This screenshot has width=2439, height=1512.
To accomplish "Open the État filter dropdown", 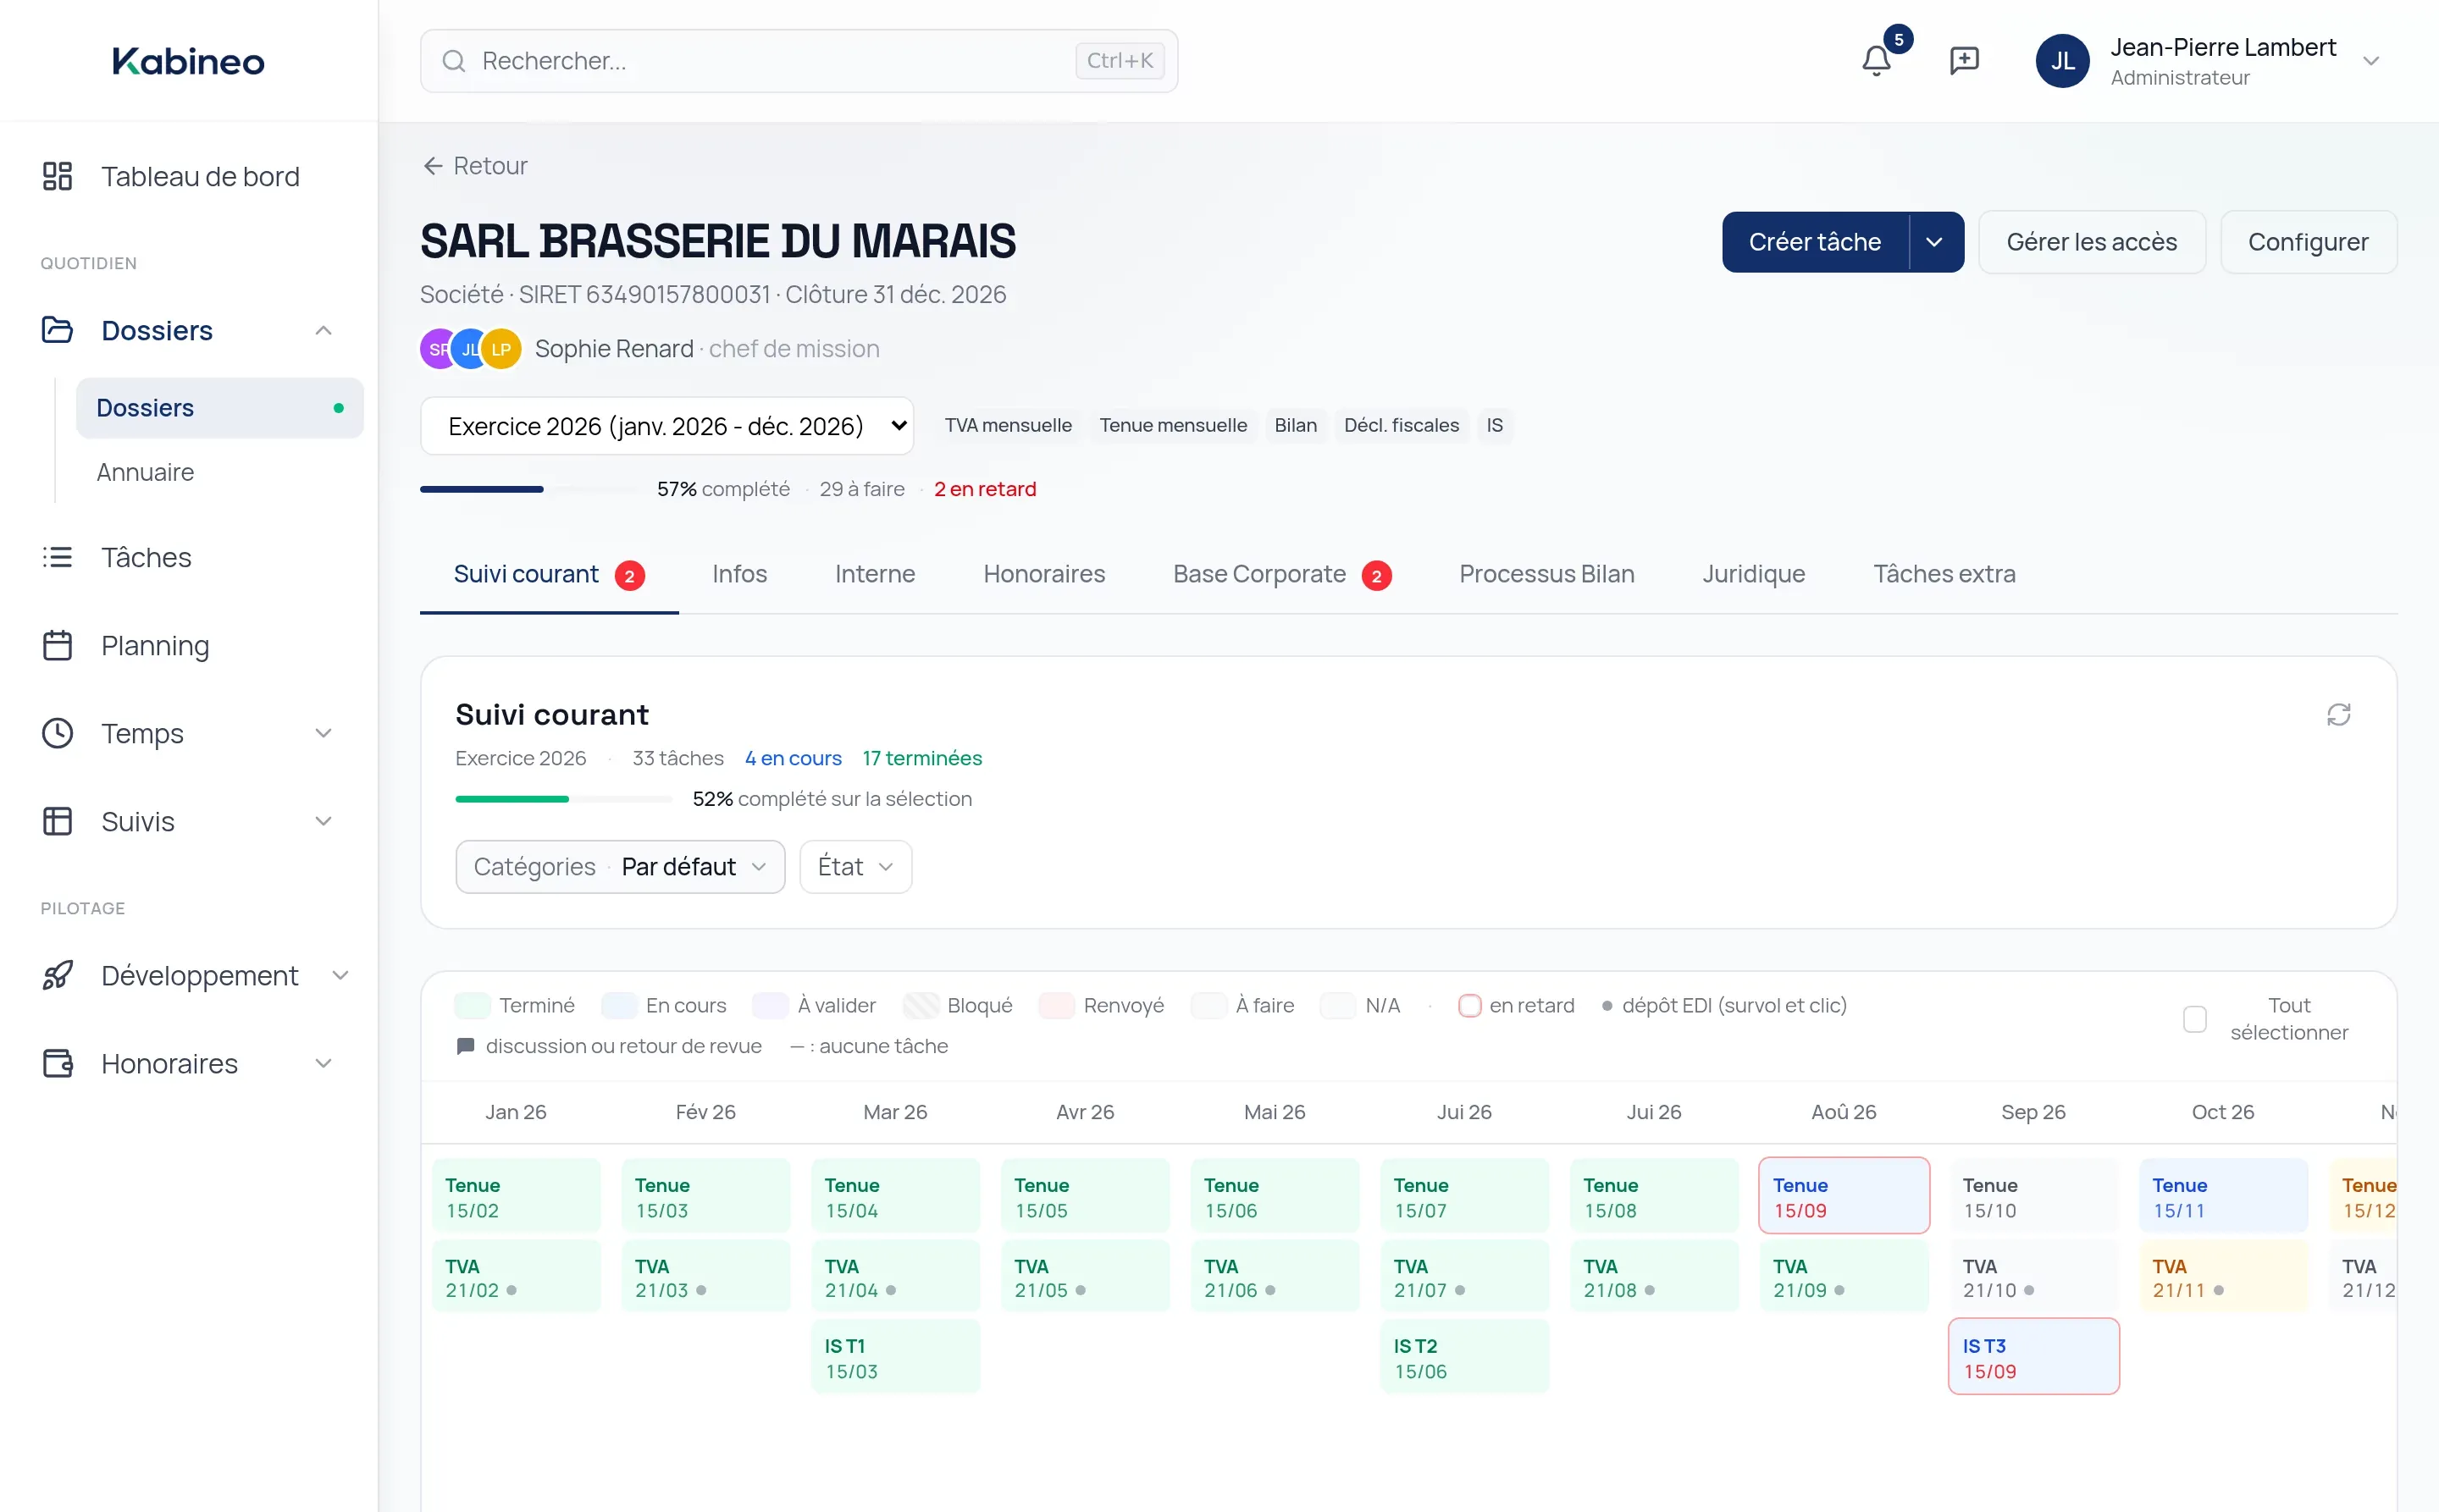I will coord(854,867).
